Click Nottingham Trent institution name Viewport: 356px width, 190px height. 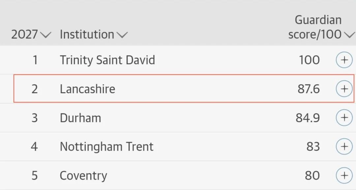tap(107, 147)
